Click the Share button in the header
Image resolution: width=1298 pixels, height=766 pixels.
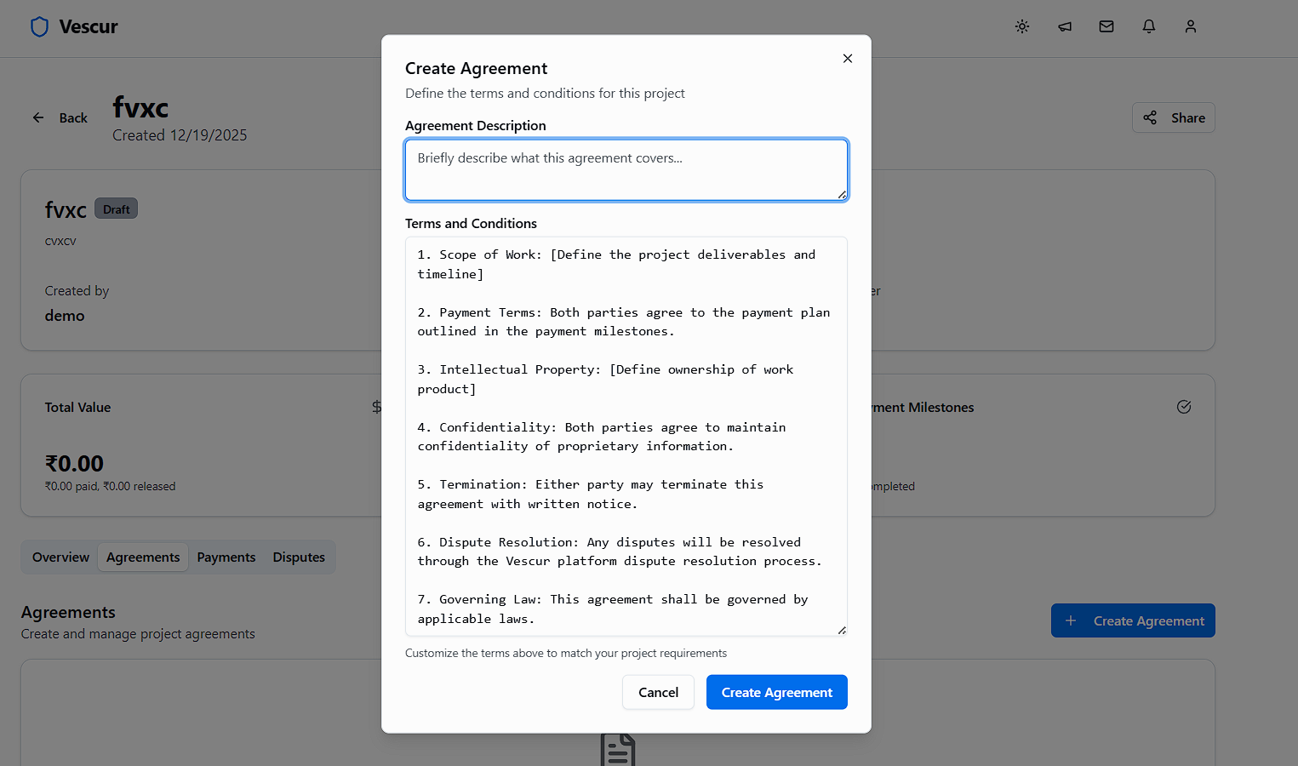[x=1174, y=117]
